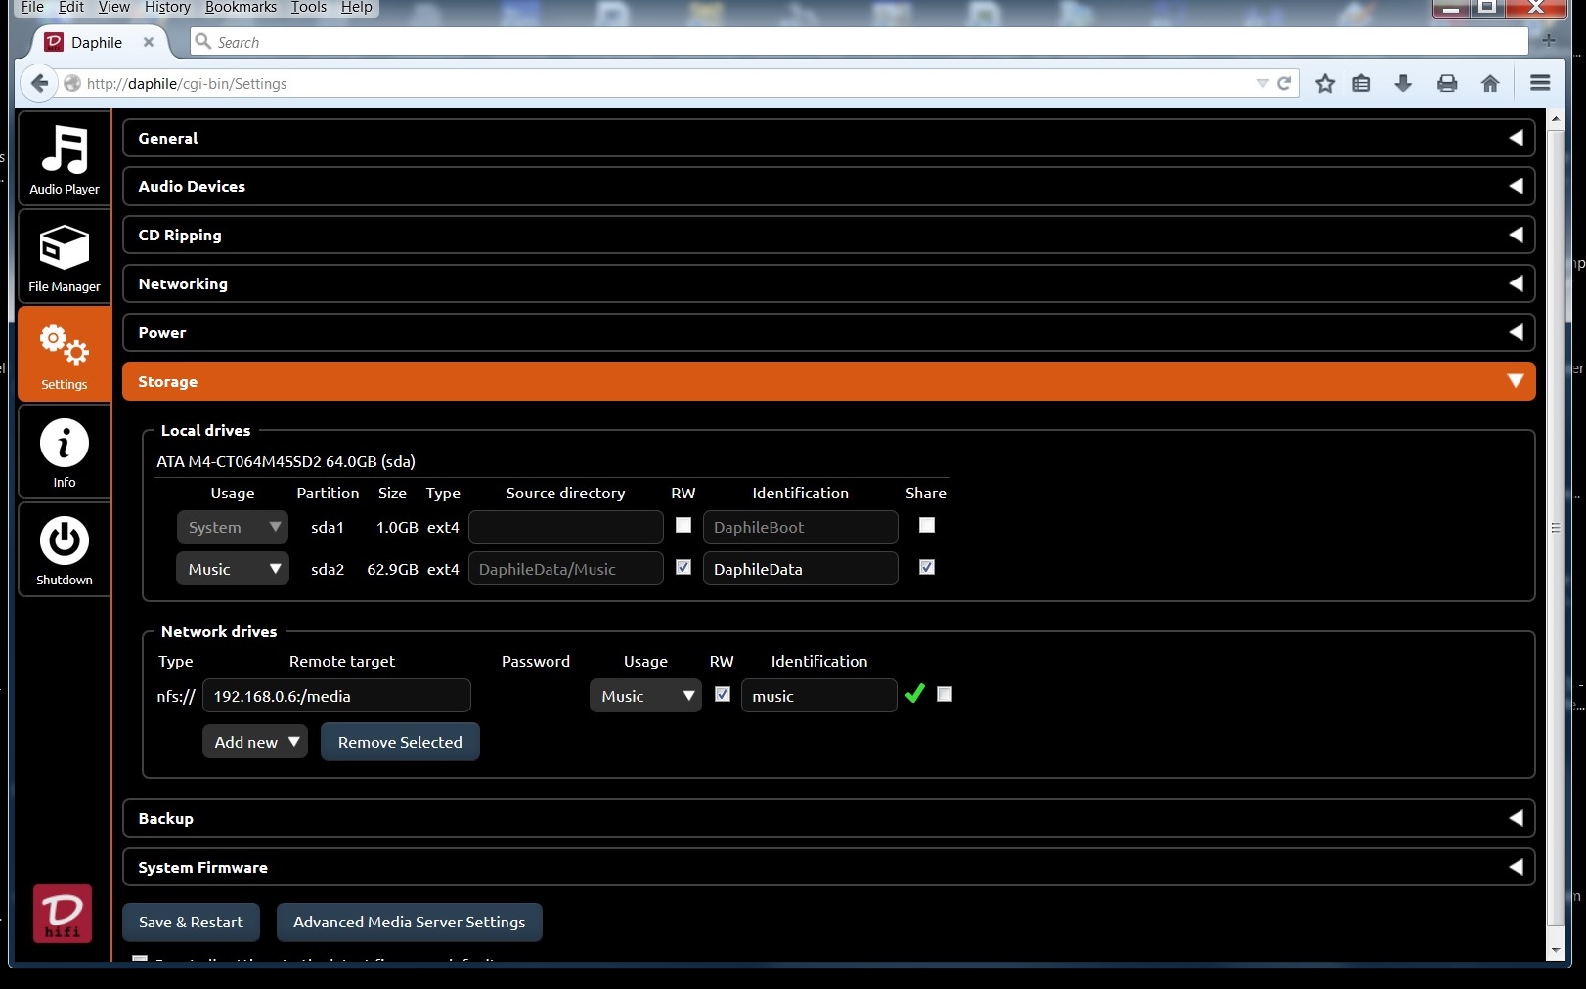1586x989 pixels.
Task: Go to home page icon
Action: (x=1490, y=83)
